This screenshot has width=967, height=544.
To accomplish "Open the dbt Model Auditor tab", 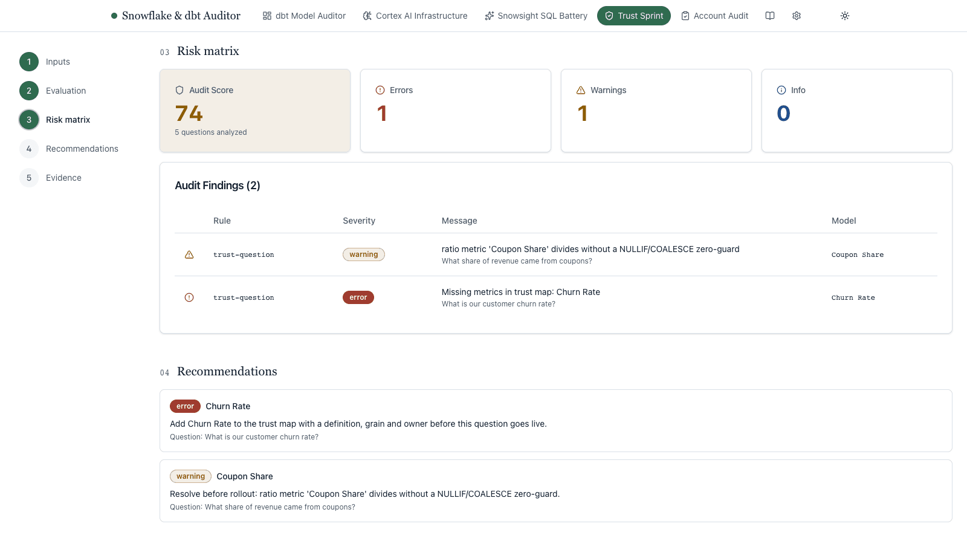I will [x=304, y=16].
